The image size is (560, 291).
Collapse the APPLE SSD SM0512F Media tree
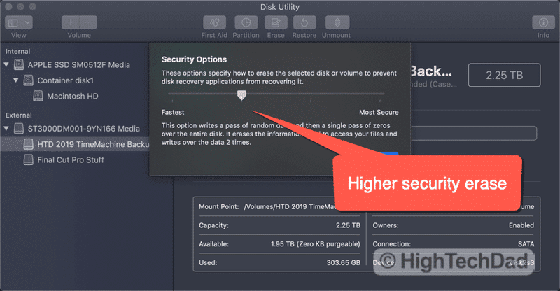[7, 64]
